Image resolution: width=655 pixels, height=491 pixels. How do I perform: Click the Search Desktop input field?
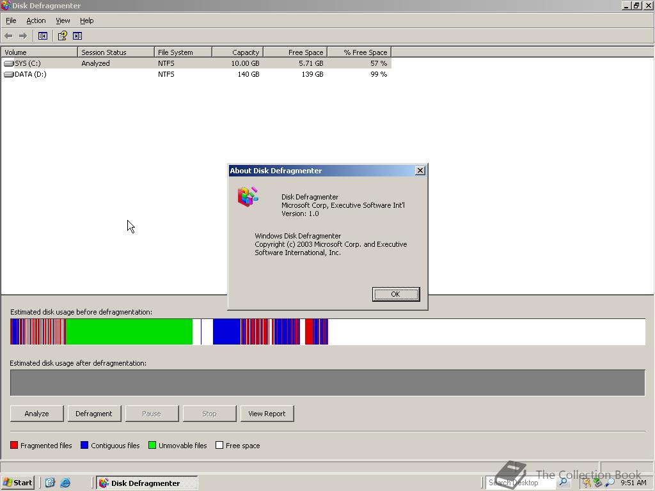(521, 483)
